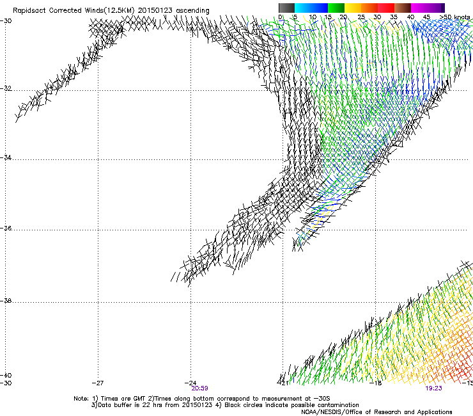
Task: Click the purple '20:59' swath time label
Action: (199, 388)
